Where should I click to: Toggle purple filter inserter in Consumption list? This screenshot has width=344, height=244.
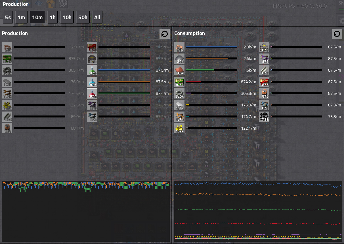[264, 59]
